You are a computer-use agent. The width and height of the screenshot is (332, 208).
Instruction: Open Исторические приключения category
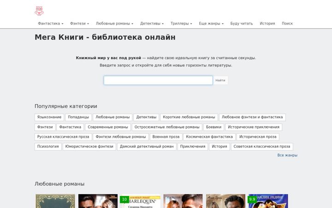click(254, 127)
